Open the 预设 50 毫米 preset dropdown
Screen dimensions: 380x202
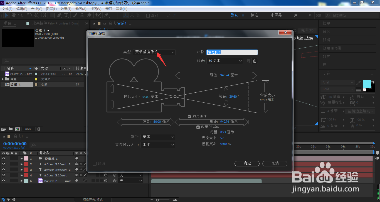point(225,61)
